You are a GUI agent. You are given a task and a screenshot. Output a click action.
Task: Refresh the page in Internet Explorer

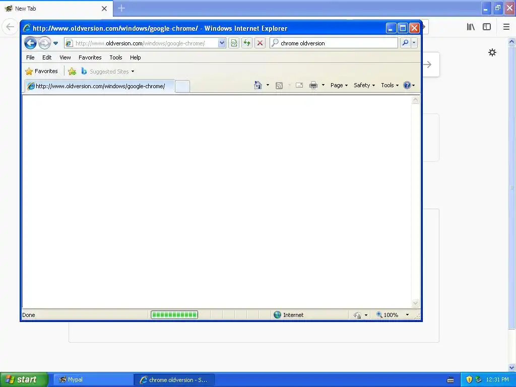(x=247, y=43)
